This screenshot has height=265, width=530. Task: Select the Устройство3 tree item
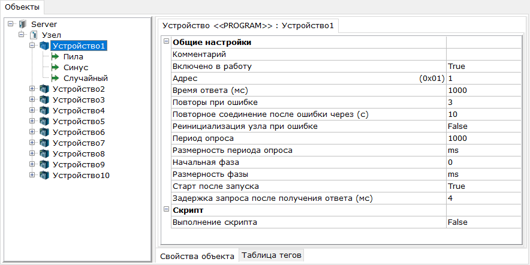click(79, 100)
